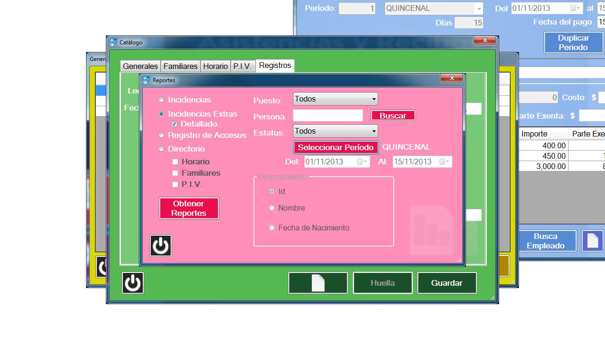Click Seleccionar Período button

(x=336, y=147)
